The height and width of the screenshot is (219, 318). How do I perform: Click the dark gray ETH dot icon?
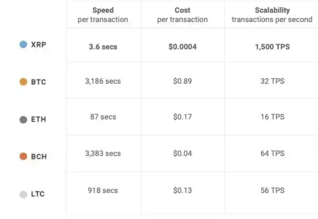23,120
